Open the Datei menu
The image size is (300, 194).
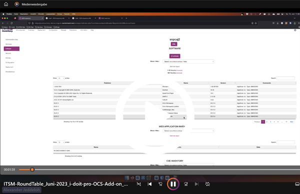[x=16, y=14]
